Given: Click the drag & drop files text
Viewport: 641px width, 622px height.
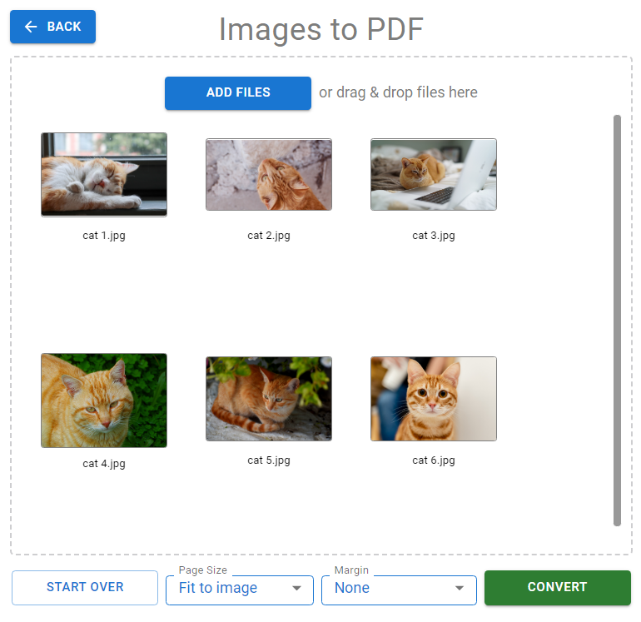Looking at the screenshot, I should pyautogui.click(x=398, y=92).
